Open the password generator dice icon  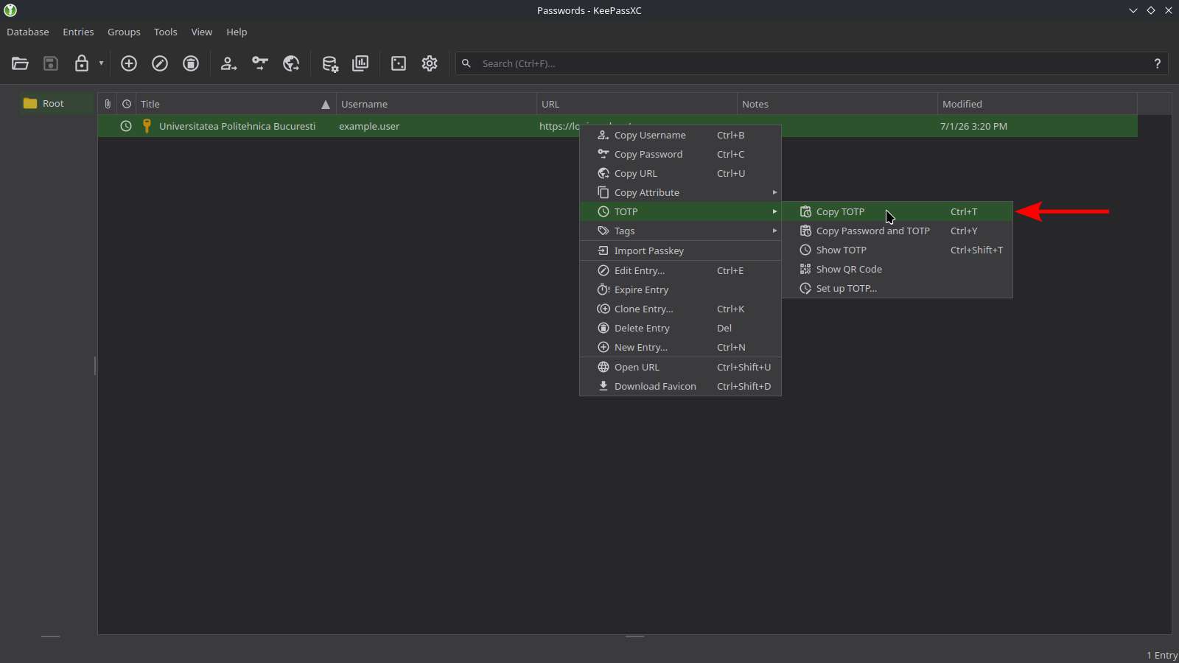399,63
